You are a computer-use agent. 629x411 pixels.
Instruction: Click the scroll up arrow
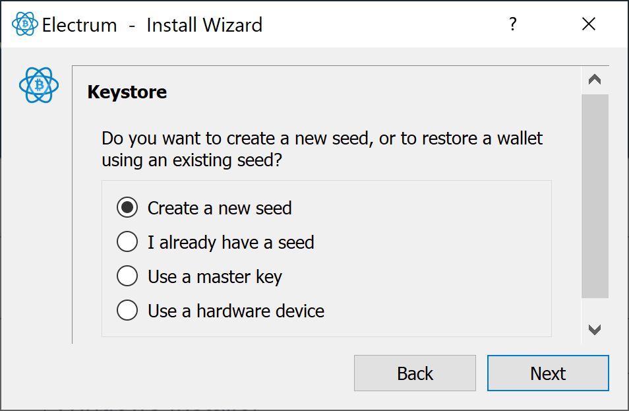tap(594, 80)
